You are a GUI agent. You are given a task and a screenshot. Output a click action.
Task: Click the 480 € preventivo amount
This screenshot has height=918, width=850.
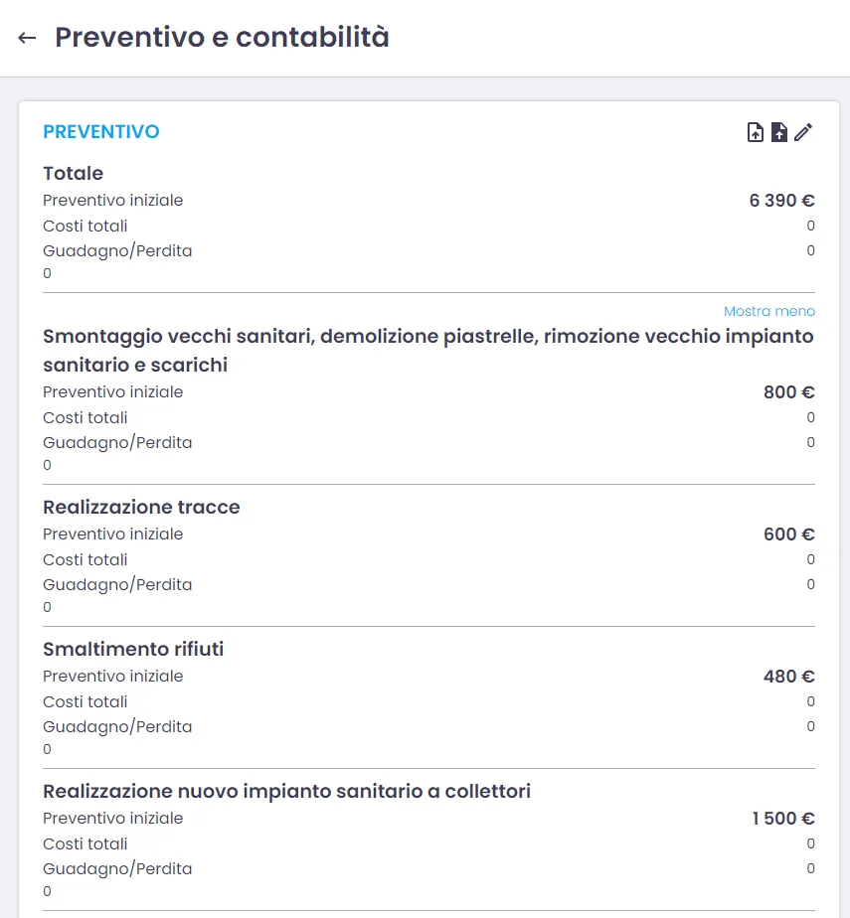[x=788, y=677]
